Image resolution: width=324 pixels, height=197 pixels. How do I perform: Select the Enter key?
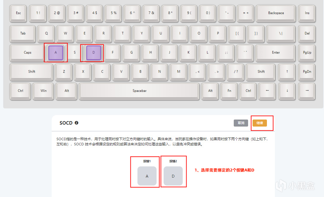click(276, 53)
